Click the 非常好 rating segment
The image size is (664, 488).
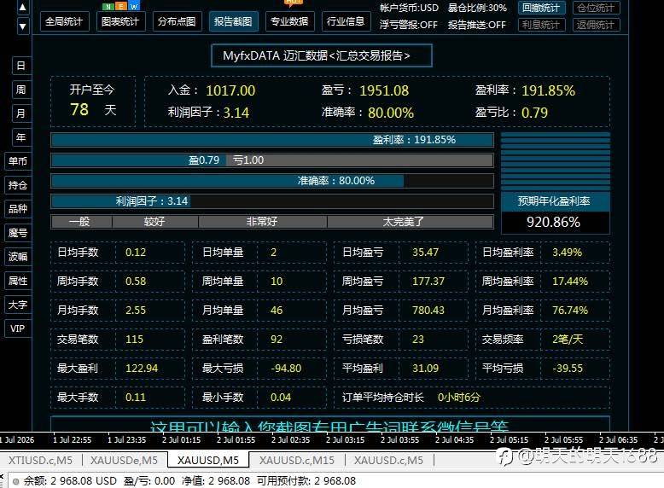pos(263,222)
